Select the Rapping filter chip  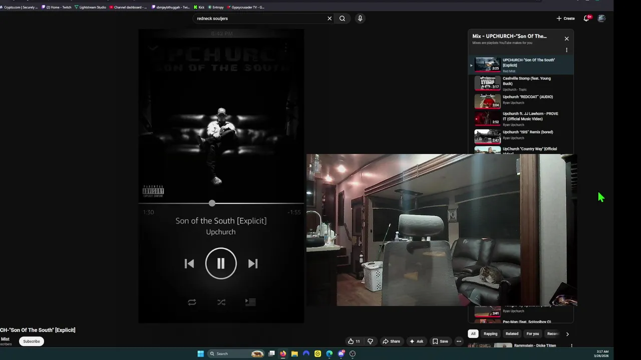pos(490,333)
